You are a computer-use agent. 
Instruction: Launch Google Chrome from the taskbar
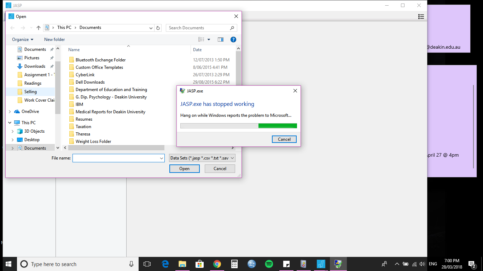pyautogui.click(x=217, y=264)
